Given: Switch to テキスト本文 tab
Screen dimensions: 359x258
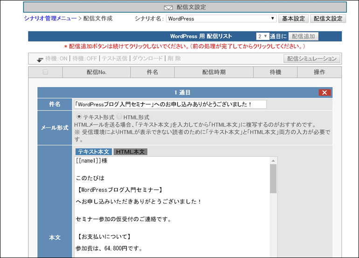Looking at the screenshot, I should tap(94, 152).
